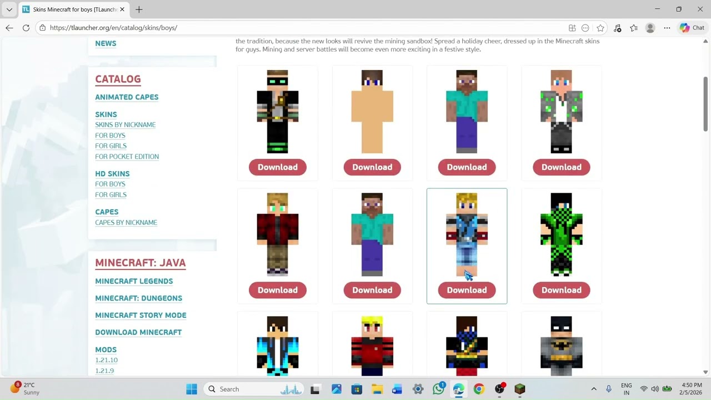The image size is (711, 400).
Task: Open the Minecraft grass block taskbar icon
Action: click(520, 389)
